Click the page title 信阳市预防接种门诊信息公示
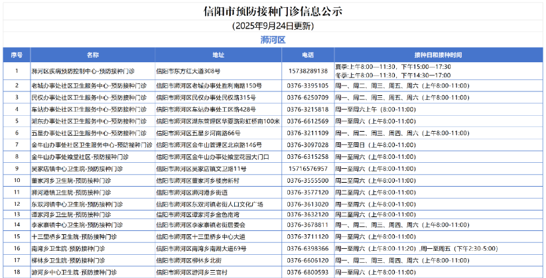 pyautogui.click(x=273, y=12)
